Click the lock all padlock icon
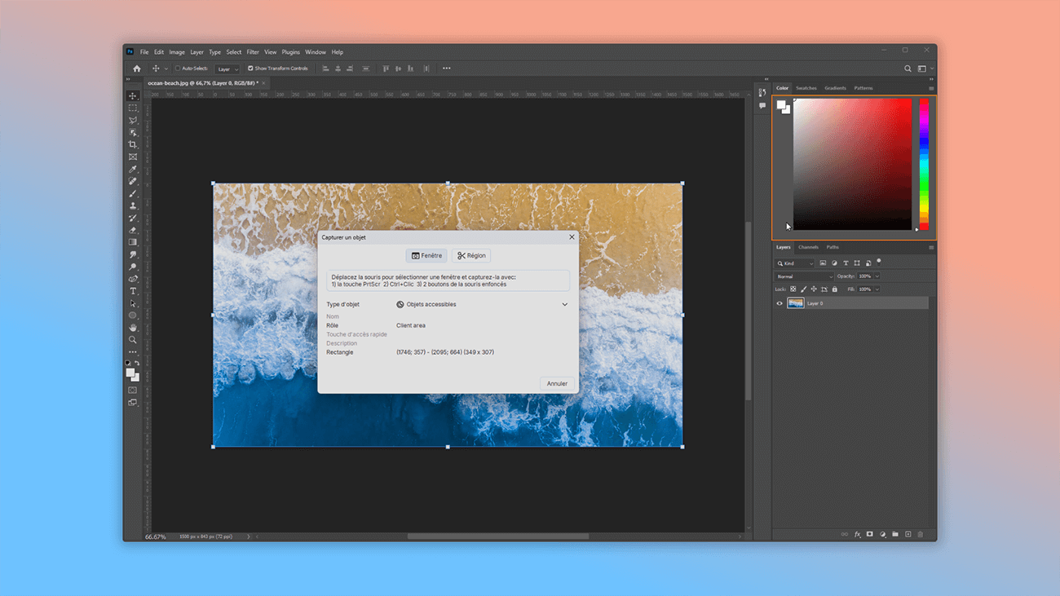Viewport: 1060px width, 596px height. 834,289
